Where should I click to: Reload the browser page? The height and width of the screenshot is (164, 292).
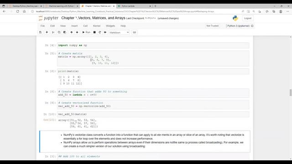[17, 11]
